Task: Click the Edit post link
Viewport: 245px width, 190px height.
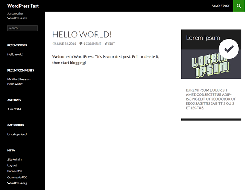Action: (x=111, y=44)
